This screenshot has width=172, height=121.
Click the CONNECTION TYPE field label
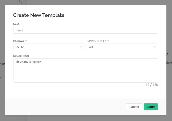tap(97, 41)
